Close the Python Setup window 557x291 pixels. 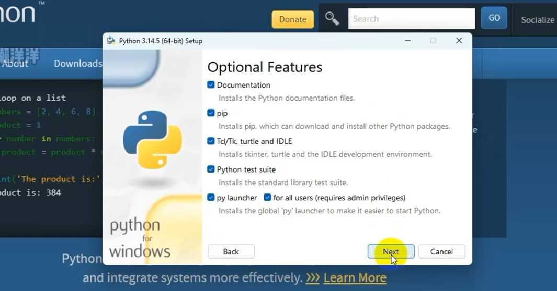[x=459, y=41]
